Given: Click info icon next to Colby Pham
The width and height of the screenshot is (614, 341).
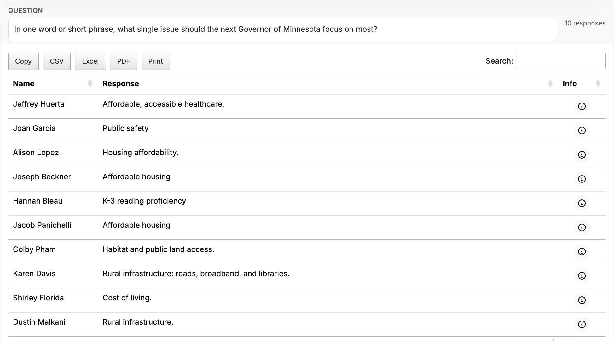Looking at the screenshot, I should tap(582, 252).
